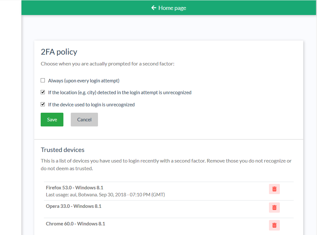Click the last usage Botswana text
Screen dimensions: 317x235
pos(106,194)
